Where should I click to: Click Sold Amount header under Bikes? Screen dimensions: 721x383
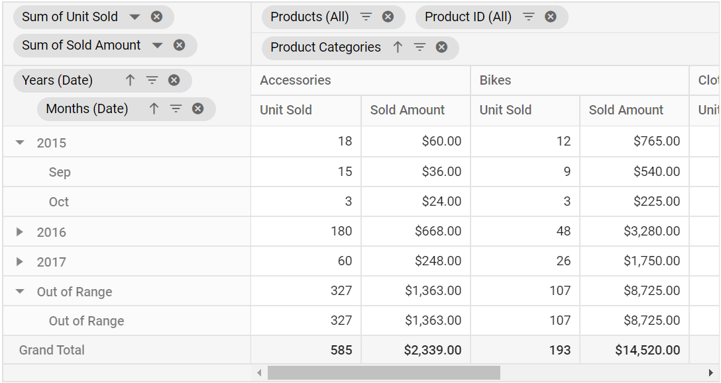point(635,110)
